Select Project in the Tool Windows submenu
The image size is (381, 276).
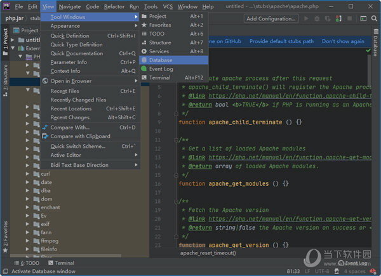[174, 16]
